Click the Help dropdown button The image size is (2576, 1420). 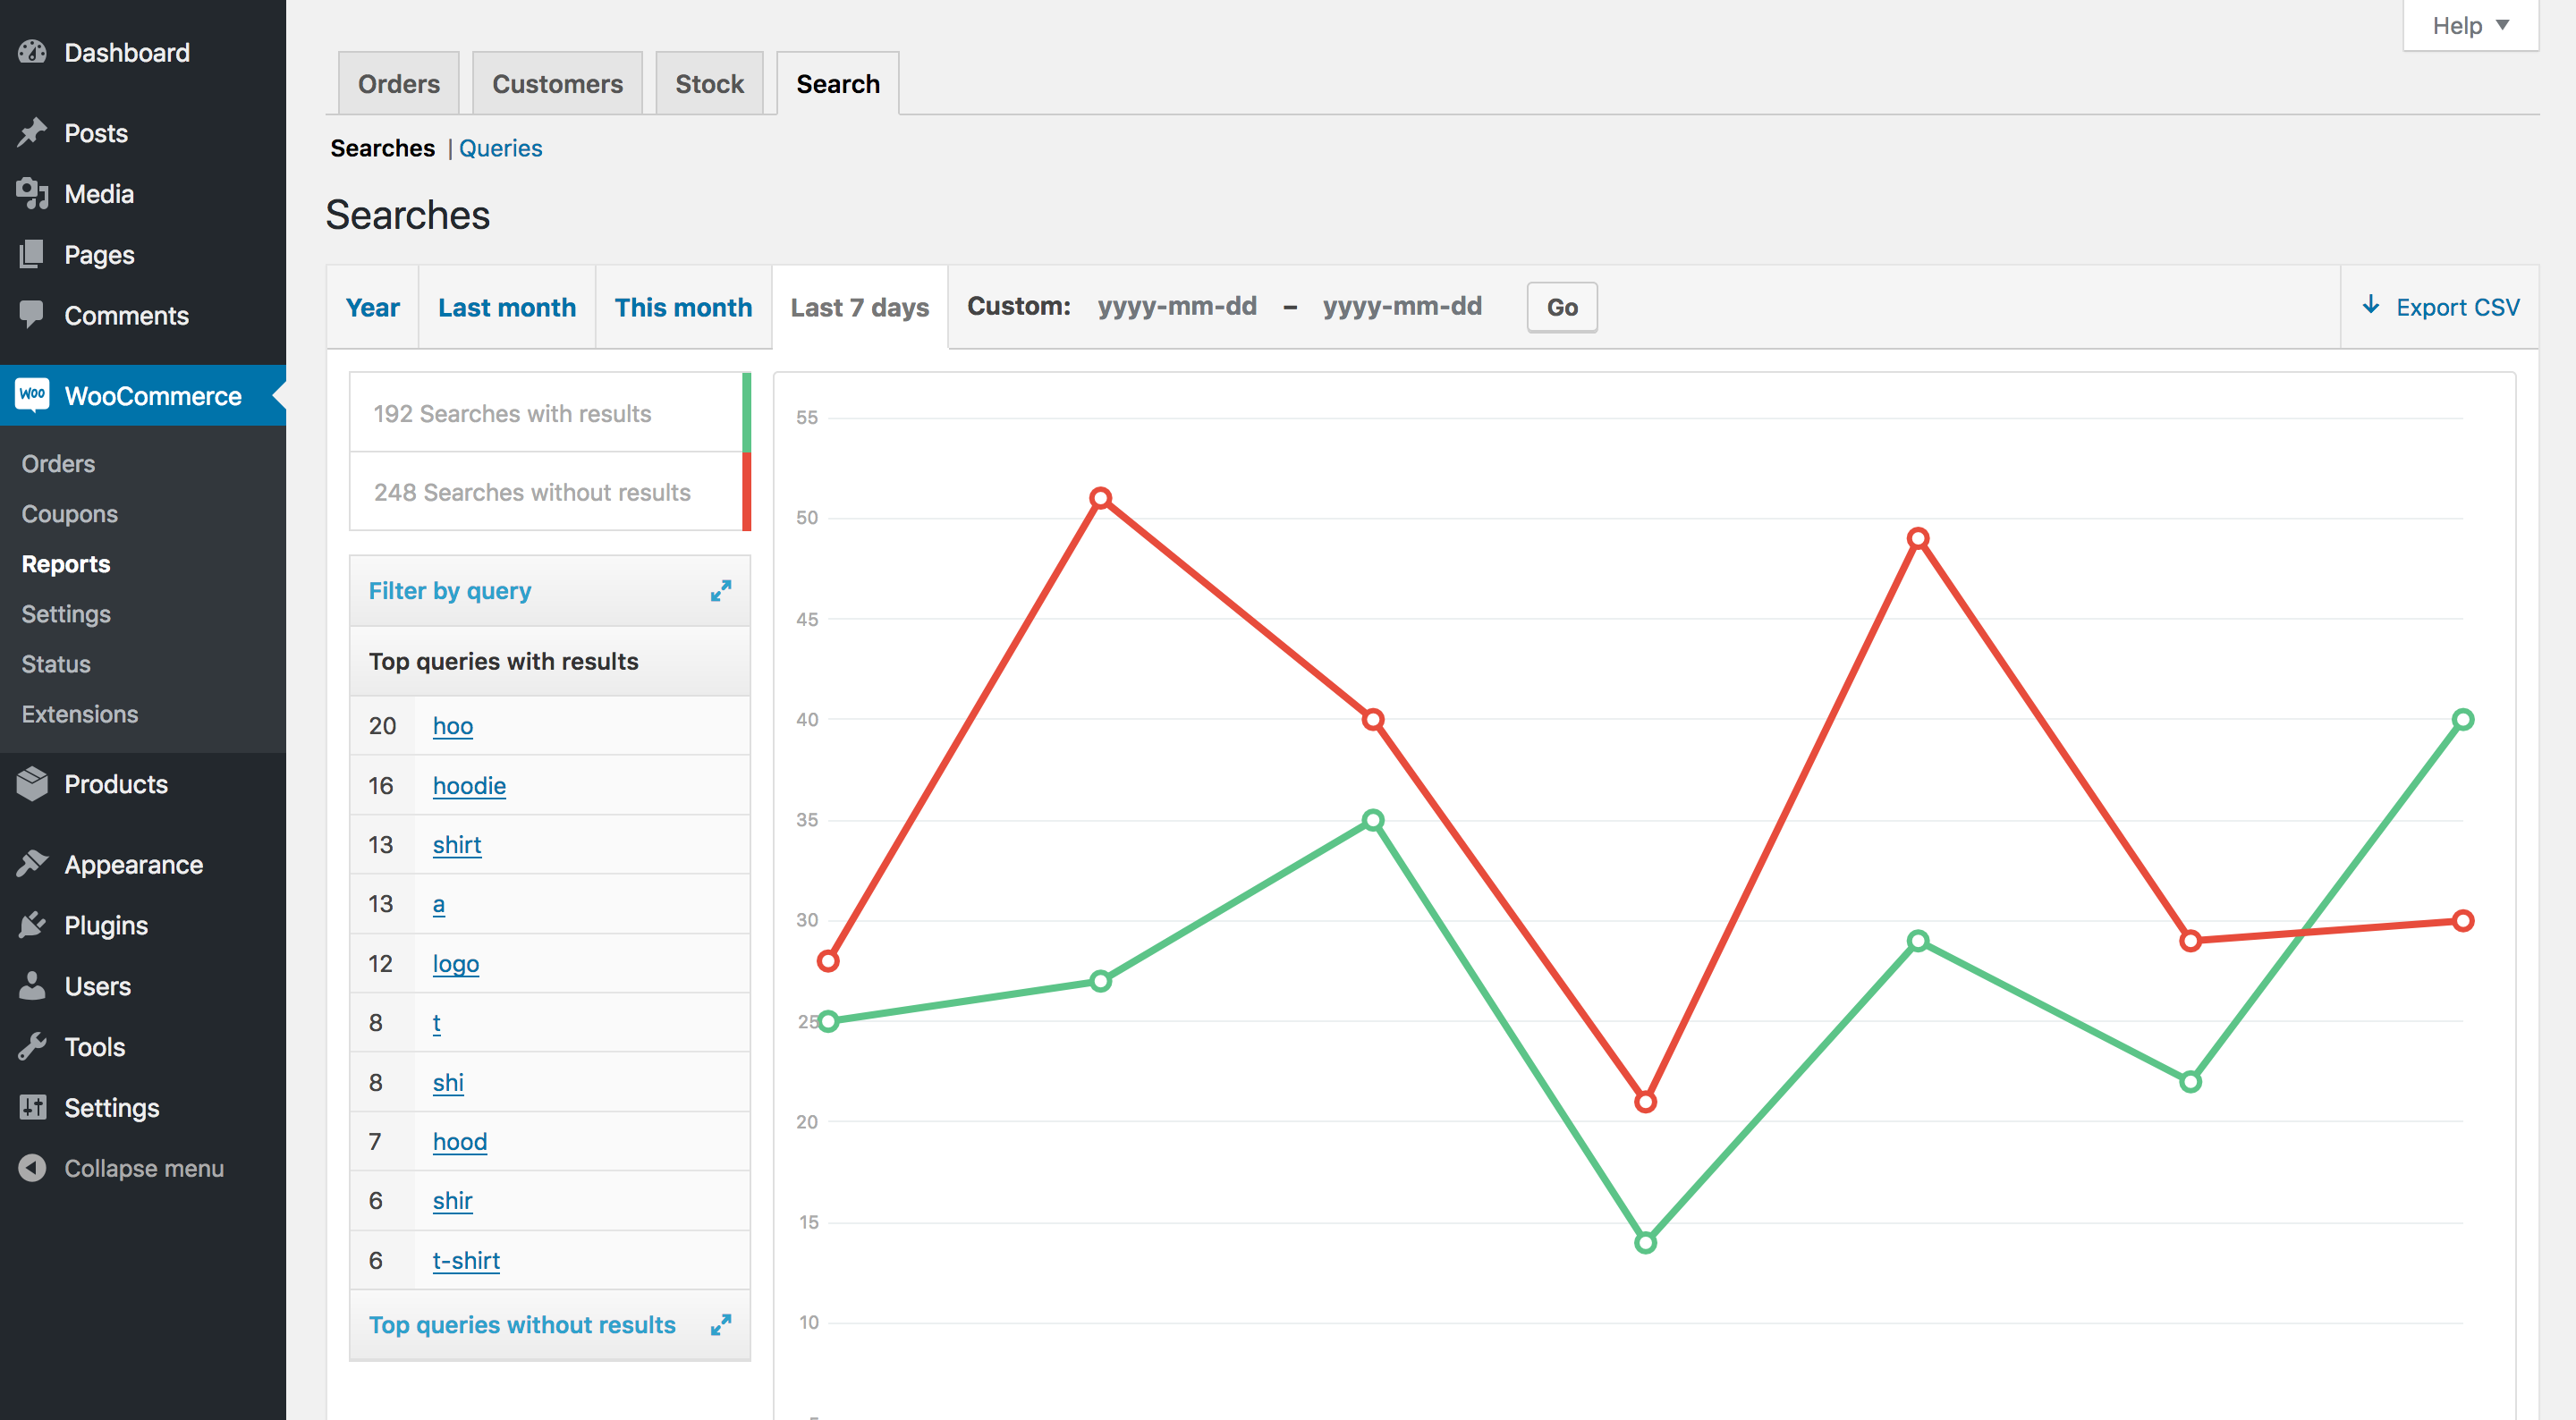pos(2471,22)
